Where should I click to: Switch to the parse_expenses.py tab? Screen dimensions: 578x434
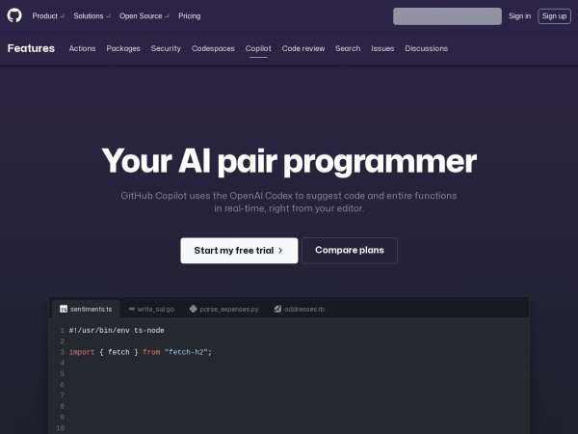click(x=224, y=309)
